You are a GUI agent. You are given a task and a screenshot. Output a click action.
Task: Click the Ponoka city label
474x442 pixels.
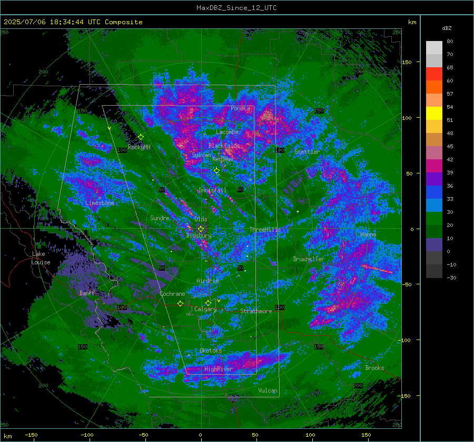pyautogui.click(x=240, y=108)
